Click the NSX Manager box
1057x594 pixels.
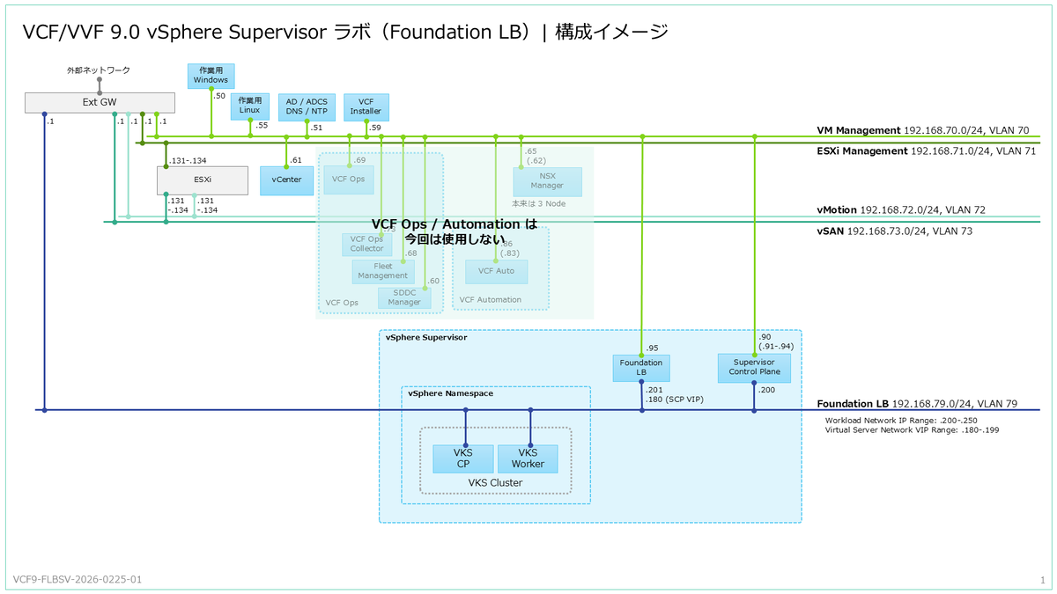pos(548,181)
